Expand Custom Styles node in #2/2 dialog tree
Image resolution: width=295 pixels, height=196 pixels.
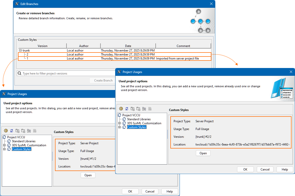(120, 127)
